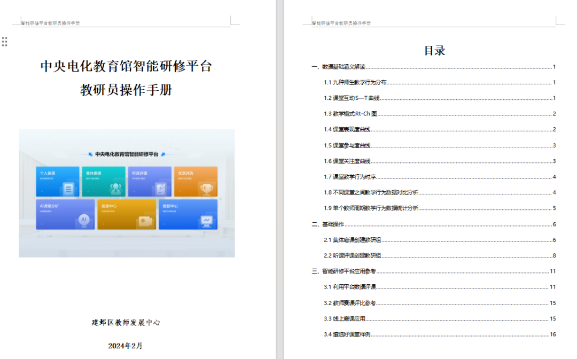Image resolution: width=577 pixels, height=359 pixels.
Task: Click the trophy icon on the 优课评选 tile
Action: click(206, 188)
